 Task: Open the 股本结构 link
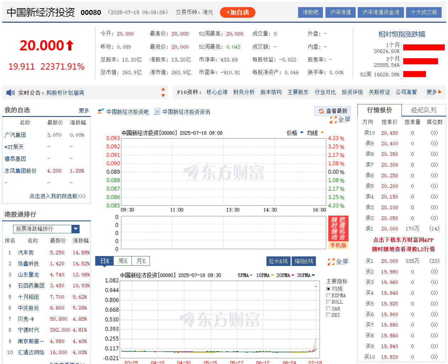pos(271,92)
